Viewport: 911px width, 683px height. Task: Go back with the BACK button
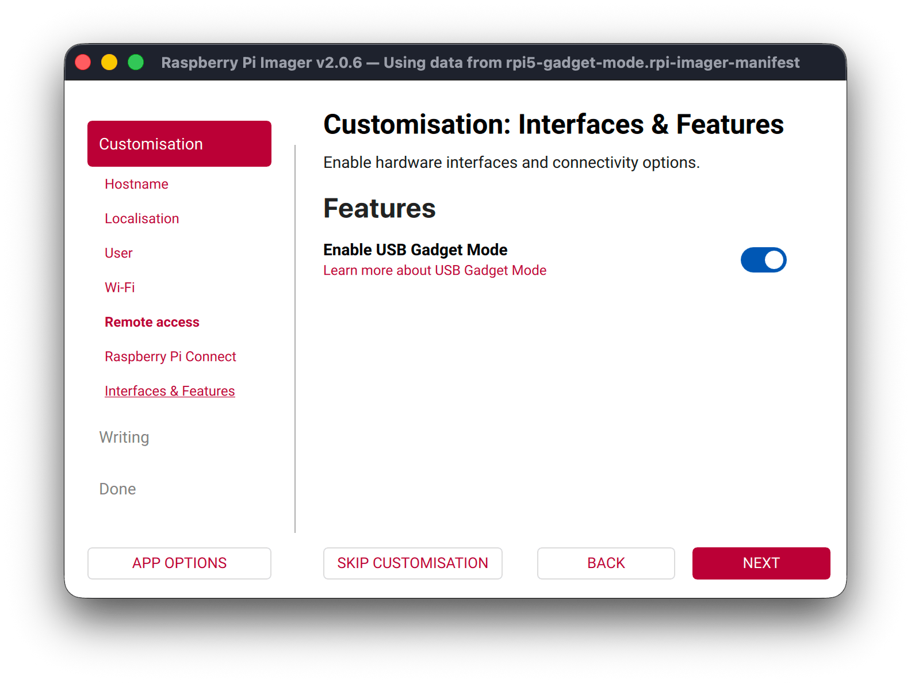pos(606,563)
